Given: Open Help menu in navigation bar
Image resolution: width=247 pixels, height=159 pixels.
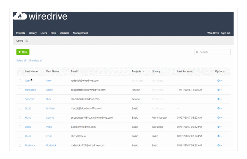Looking at the screenshot, I should point(53,33).
